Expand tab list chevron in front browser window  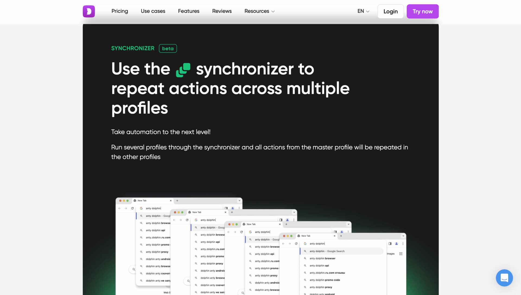[x=403, y=236]
